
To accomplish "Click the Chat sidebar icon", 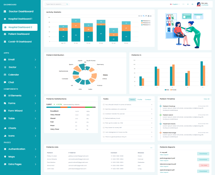I will [x=5, y=82].
